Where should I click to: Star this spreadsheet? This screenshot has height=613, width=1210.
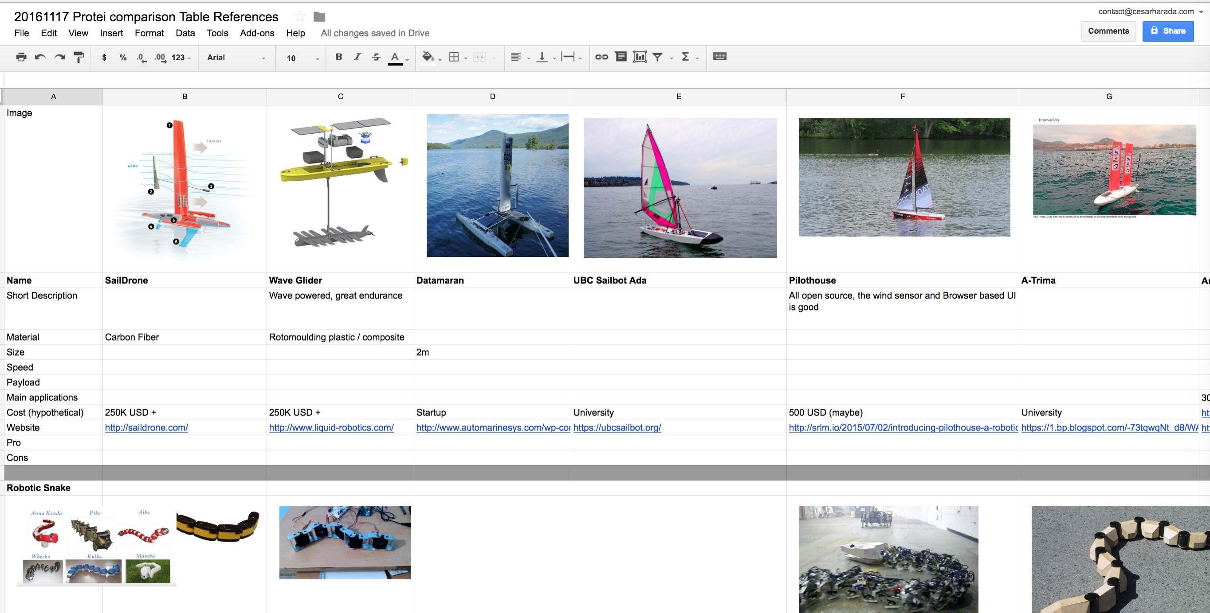[x=300, y=17]
